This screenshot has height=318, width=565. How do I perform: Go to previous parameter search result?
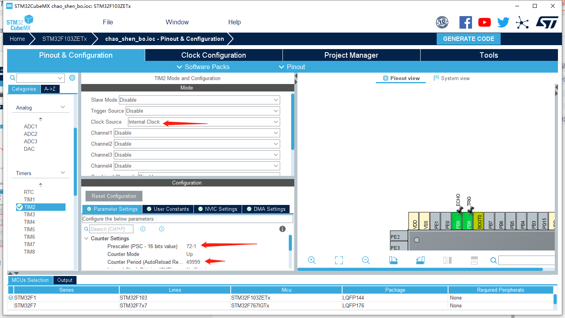[143, 229]
